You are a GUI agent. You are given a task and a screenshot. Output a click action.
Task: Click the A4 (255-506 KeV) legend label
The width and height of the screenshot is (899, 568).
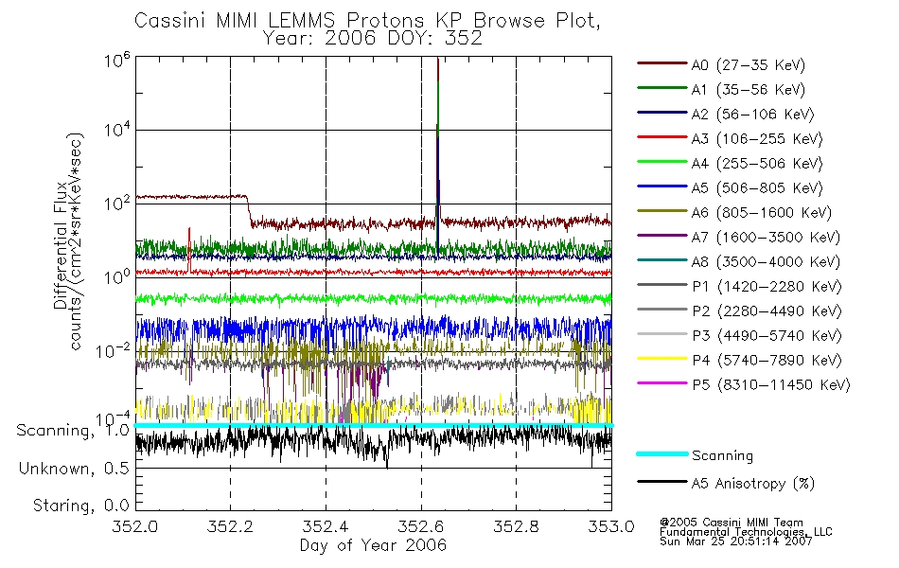(757, 164)
